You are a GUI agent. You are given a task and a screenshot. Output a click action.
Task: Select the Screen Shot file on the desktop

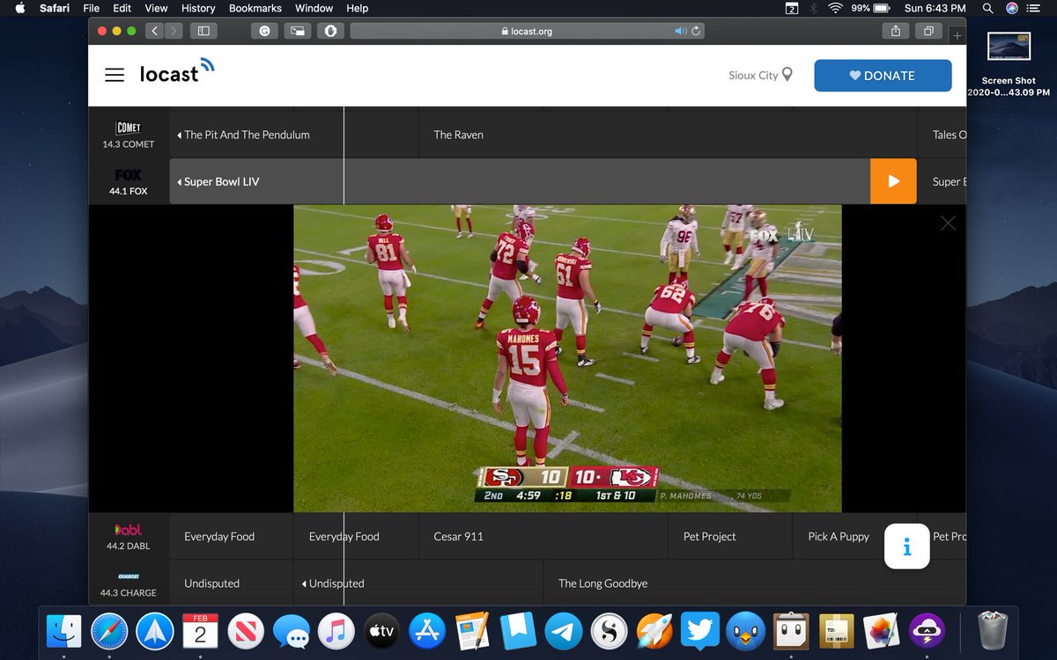coord(1009,64)
